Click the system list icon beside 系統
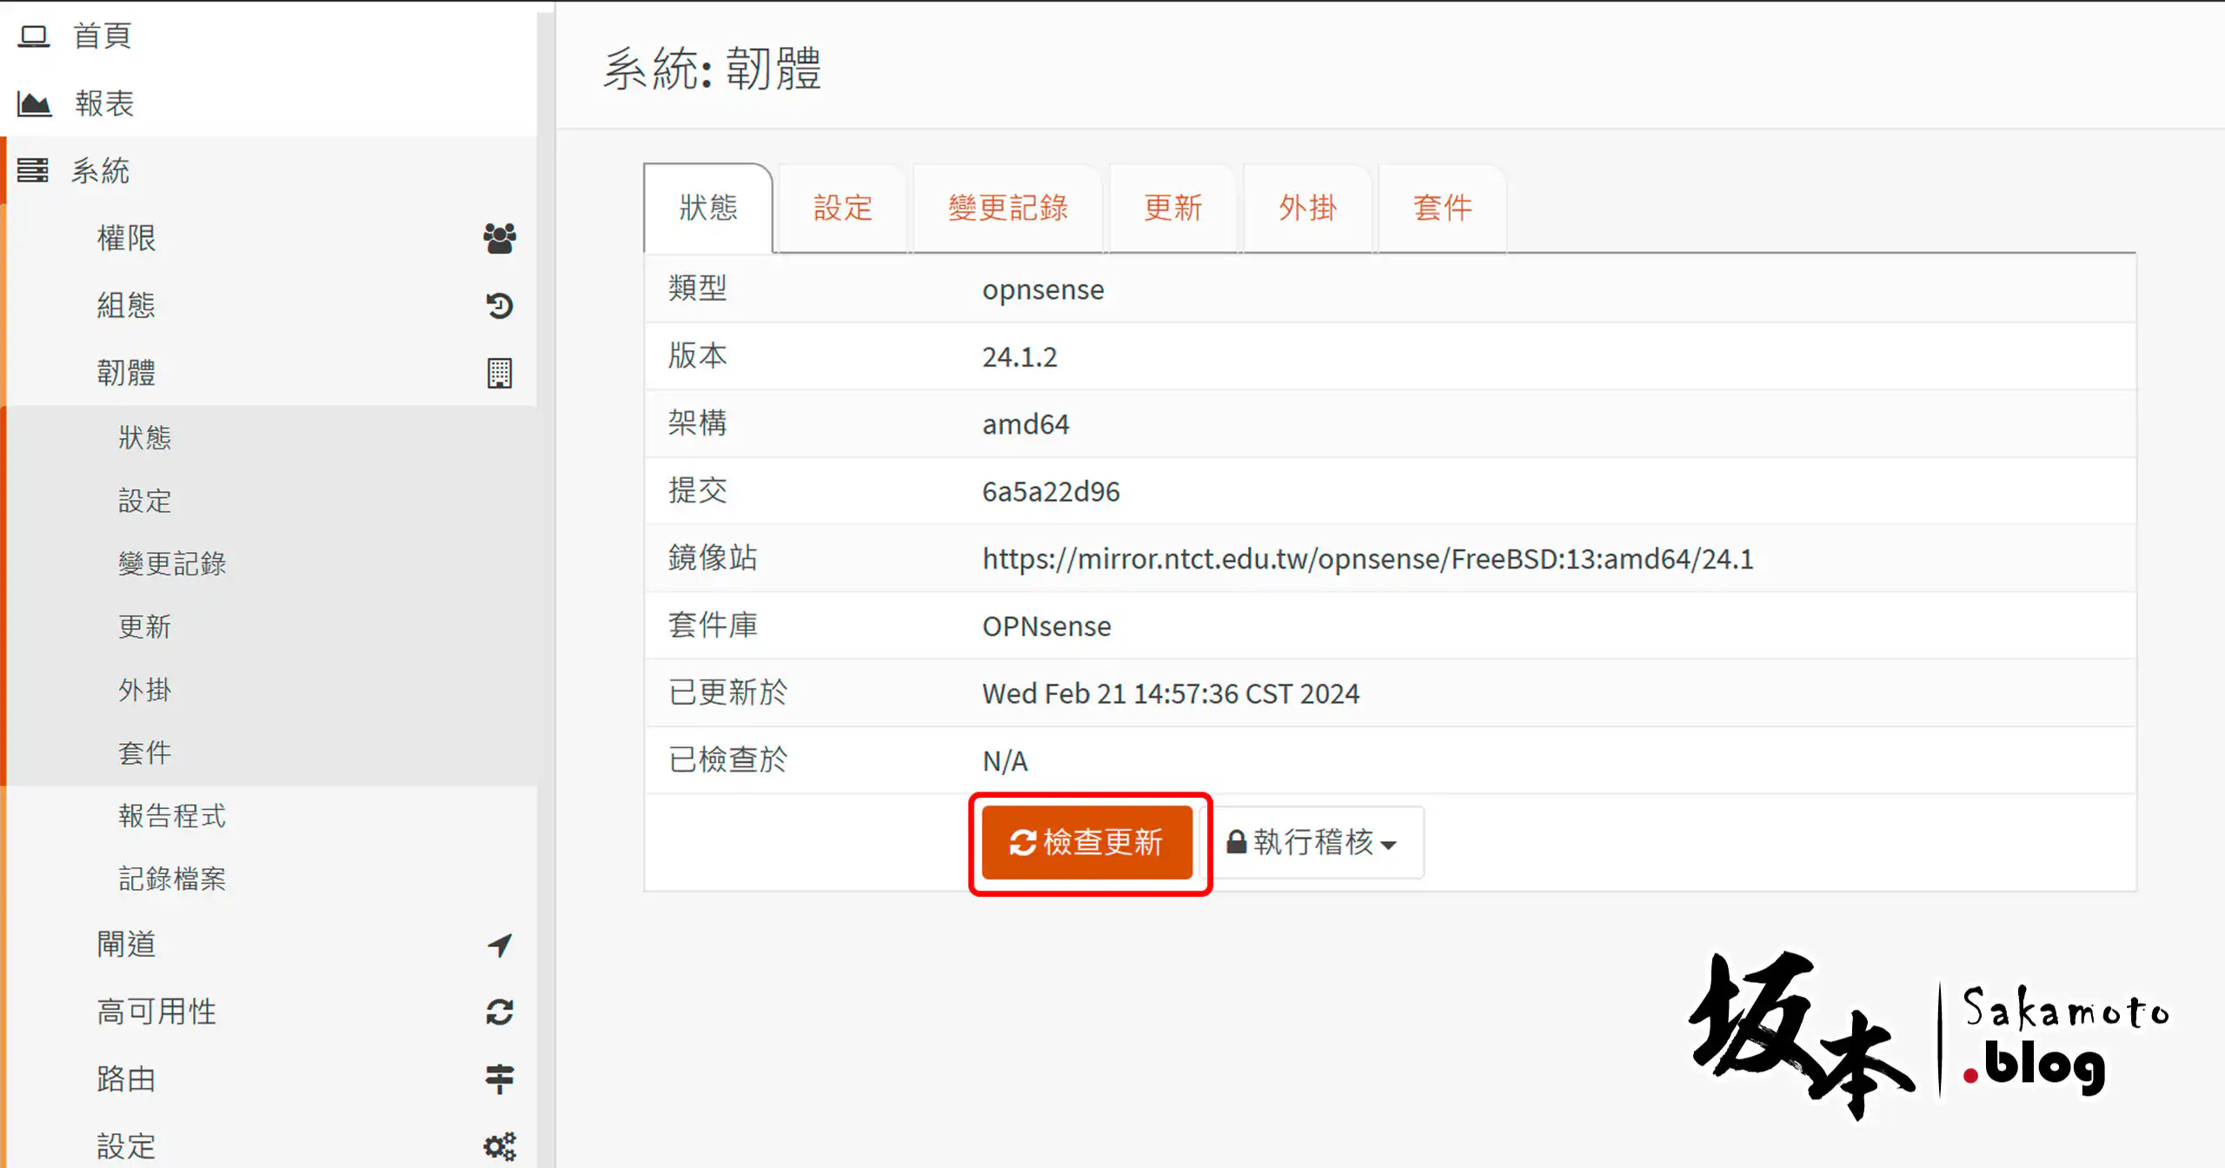The height and width of the screenshot is (1168, 2225). [x=35, y=170]
